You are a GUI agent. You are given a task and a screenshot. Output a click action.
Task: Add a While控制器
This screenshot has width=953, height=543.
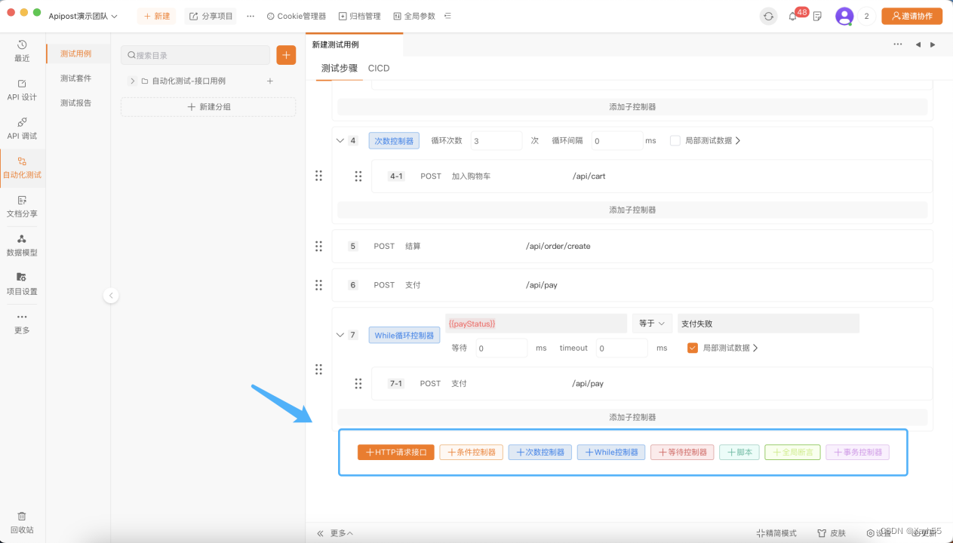click(611, 452)
